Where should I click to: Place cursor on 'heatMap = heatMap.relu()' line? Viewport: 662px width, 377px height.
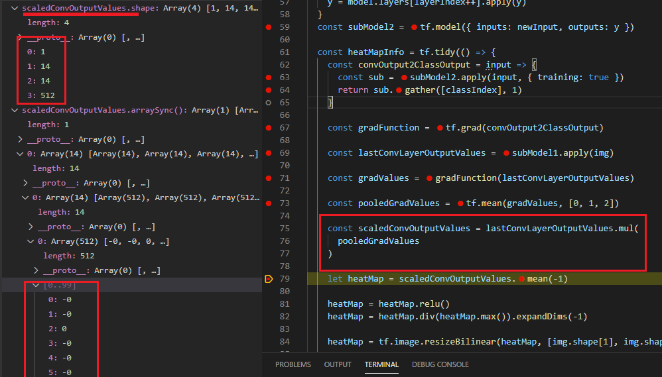389,304
